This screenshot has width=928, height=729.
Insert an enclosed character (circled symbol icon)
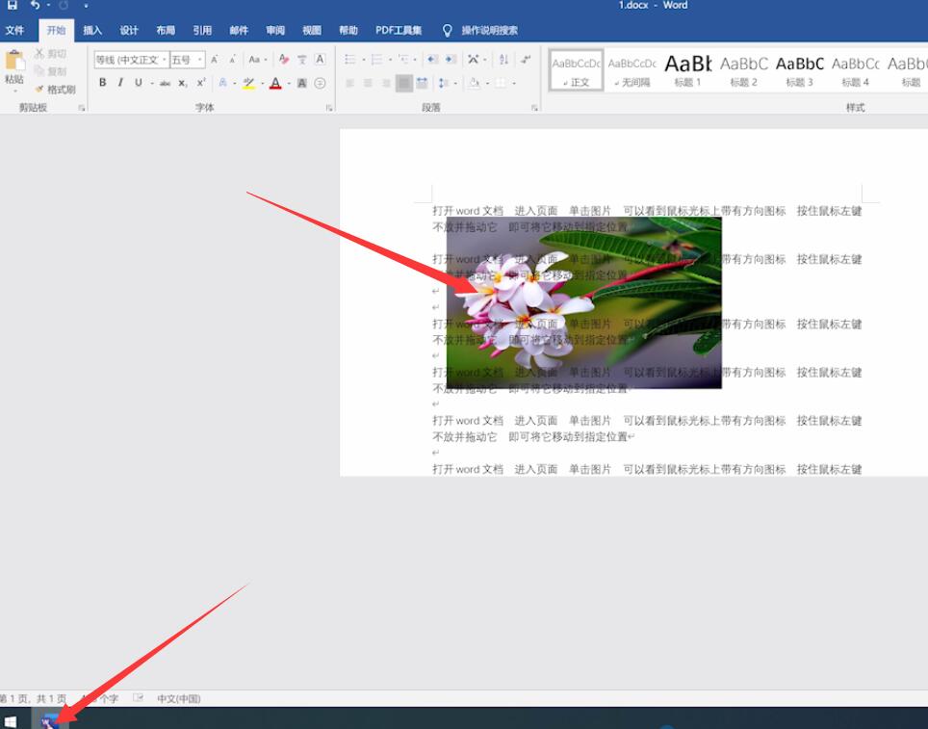click(x=320, y=84)
